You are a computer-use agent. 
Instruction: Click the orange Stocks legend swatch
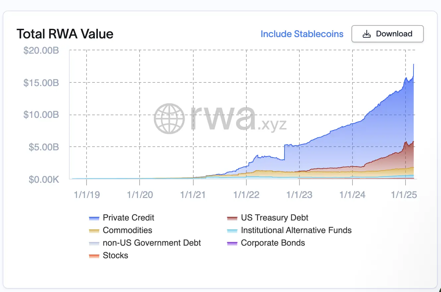(94, 256)
